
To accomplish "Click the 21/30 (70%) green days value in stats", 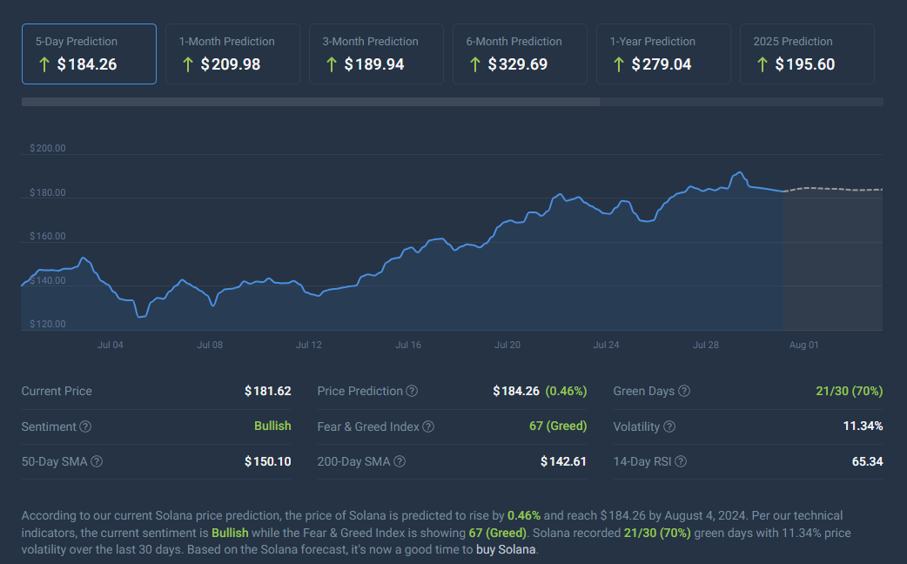I will pyautogui.click(x=850, y=391).
